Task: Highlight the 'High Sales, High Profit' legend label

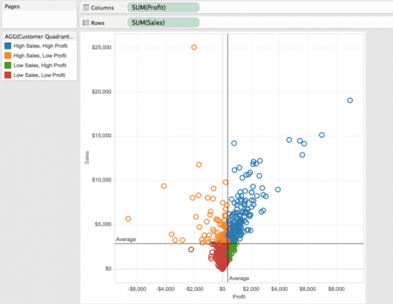Action: [x=40, y=46]
